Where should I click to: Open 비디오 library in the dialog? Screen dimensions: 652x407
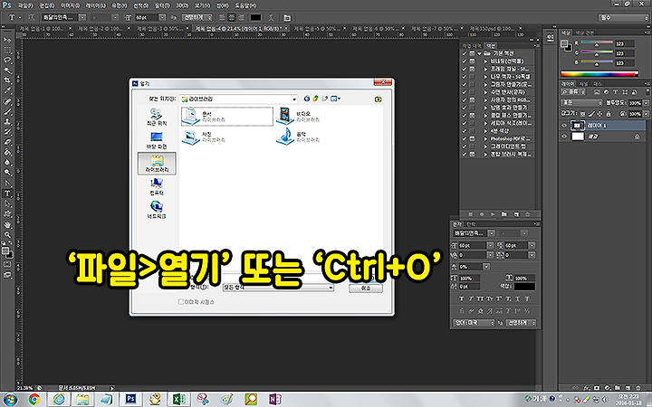pos(299,117)
